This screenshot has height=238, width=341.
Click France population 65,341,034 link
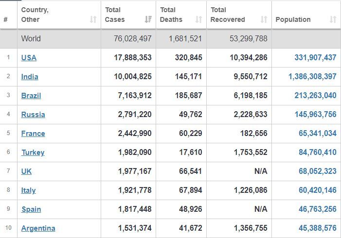[318, 133]
